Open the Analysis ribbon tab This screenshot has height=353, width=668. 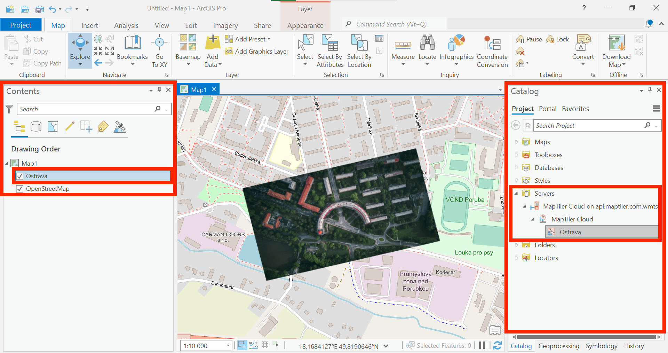126,25
